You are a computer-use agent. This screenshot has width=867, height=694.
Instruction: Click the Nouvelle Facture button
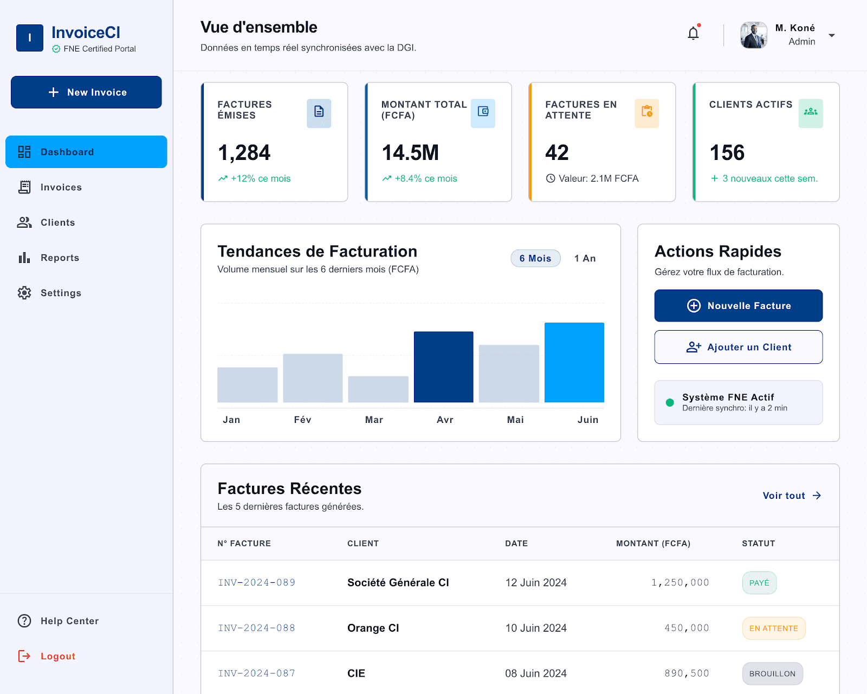[739, 306]
